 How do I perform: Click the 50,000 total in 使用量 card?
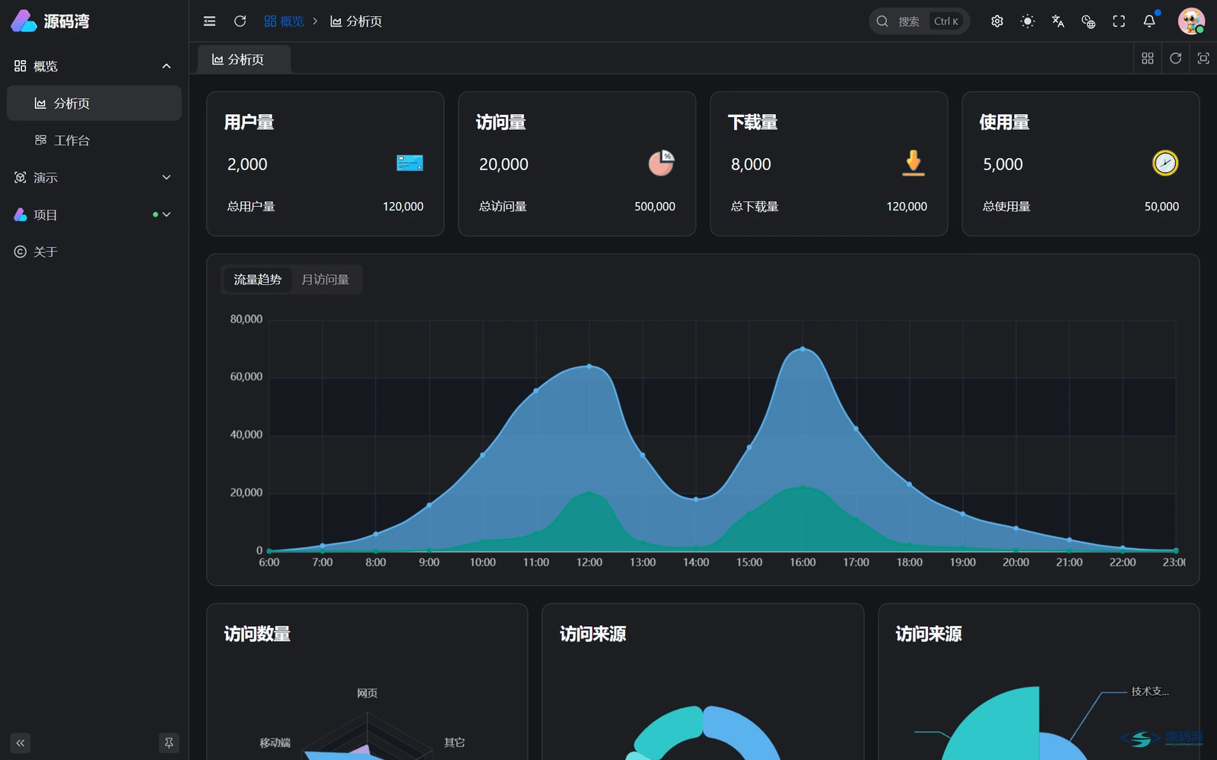[1161, 207]
